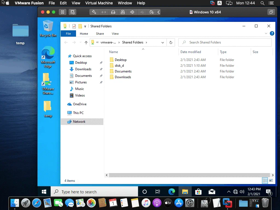Switch to large icons view
Viewport: 280px width, 210px height.
271,180
